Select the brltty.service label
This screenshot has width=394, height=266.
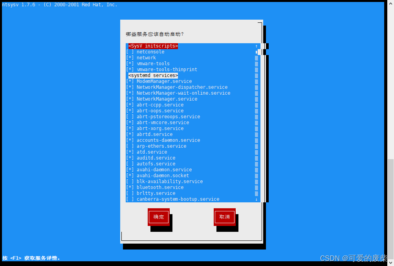[156, 193]
